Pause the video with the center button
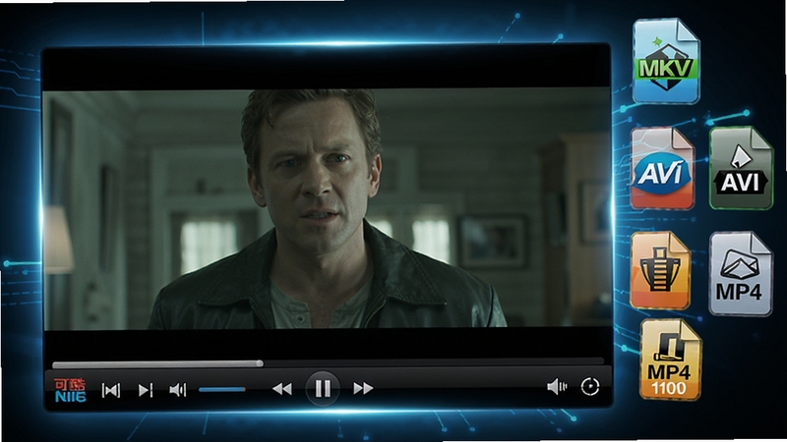787x442 pixels. tap(323, 388)
